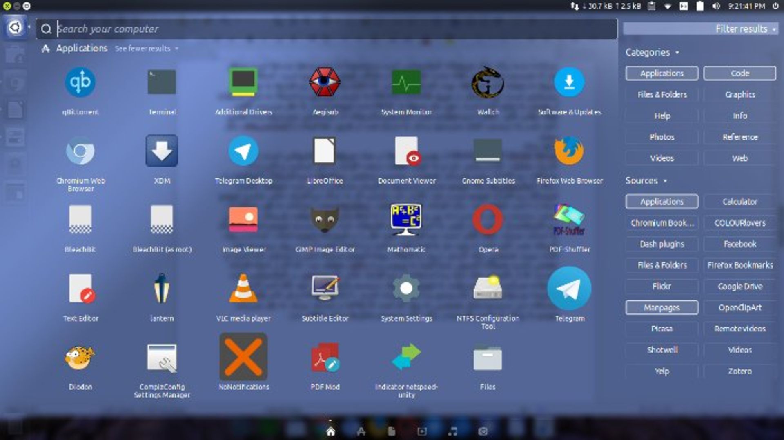
Task: Open CompizConfig Settings Manager
Action: [162, 358]
